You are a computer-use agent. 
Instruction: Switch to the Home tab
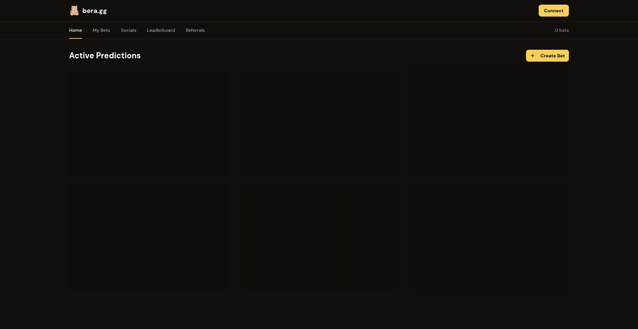(75, 30)
